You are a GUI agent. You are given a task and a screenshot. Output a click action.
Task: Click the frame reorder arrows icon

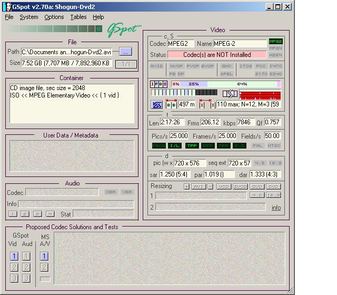click(230, 94)
